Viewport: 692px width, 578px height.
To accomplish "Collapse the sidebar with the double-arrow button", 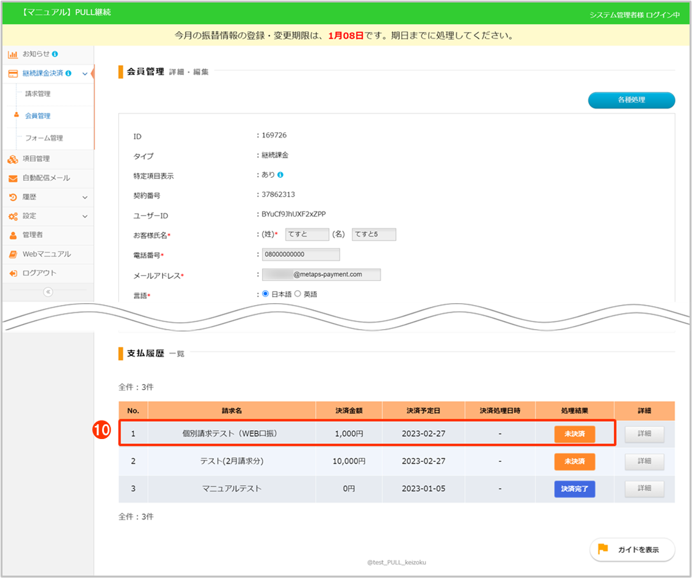I will coord(48,292).
